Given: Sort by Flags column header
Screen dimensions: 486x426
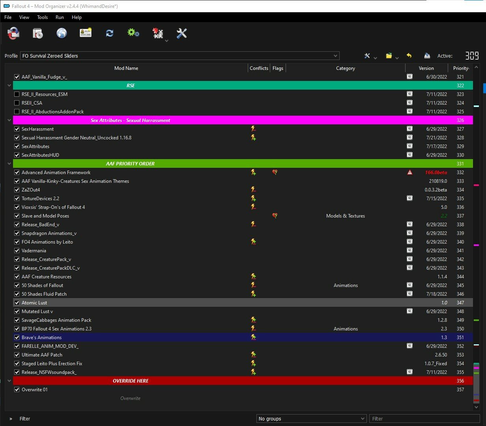Looking at the screenshot, I should [278, 68].
